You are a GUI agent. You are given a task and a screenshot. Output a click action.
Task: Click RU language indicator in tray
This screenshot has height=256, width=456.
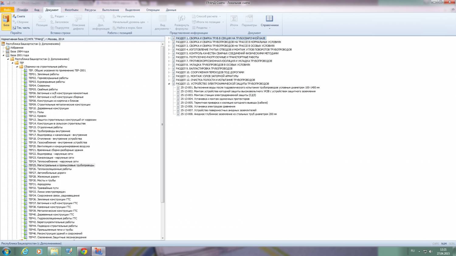[x=413, y=251]
